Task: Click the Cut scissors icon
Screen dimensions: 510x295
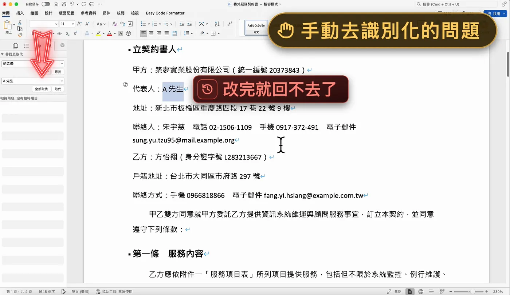Action: (x=20, y=22)
